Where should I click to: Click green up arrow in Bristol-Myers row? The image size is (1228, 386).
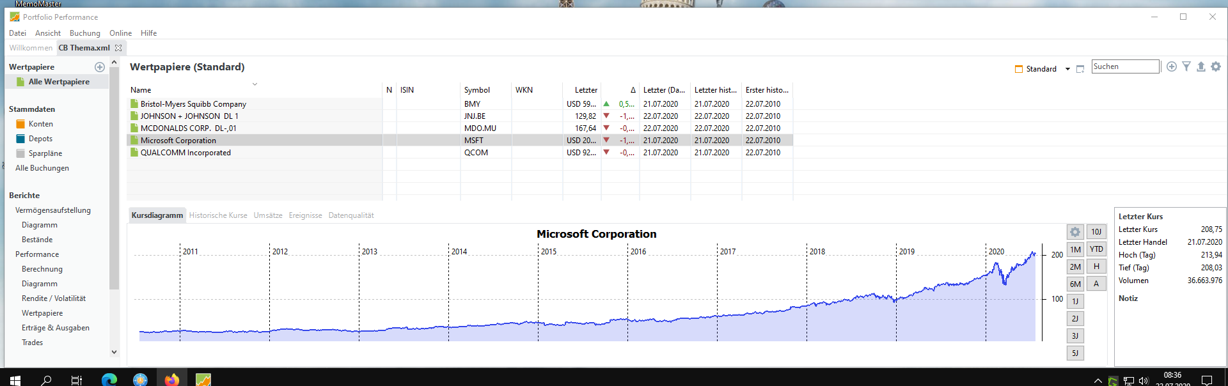(606, 104)
